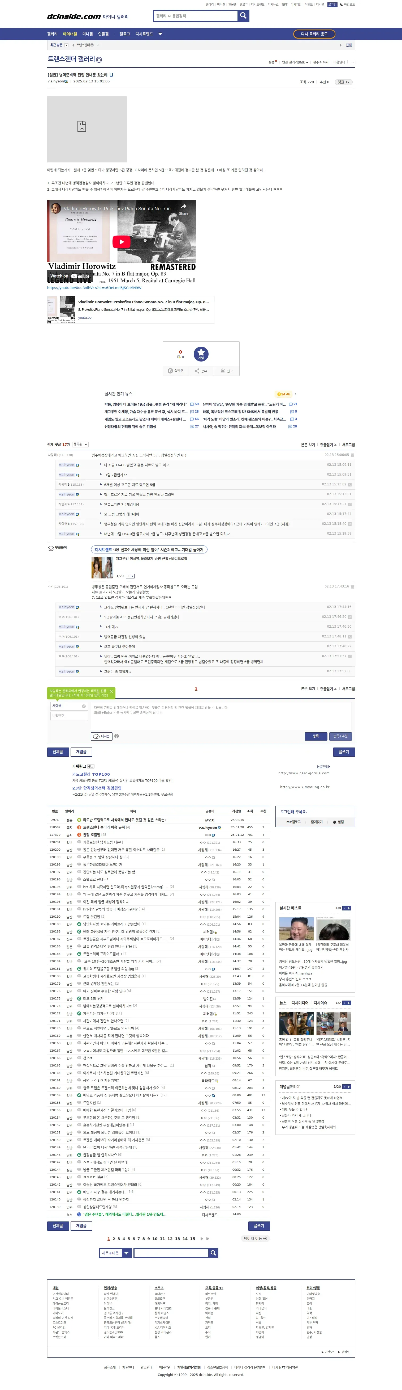Click the mobile icon next to post title

[x=111, y=74]
